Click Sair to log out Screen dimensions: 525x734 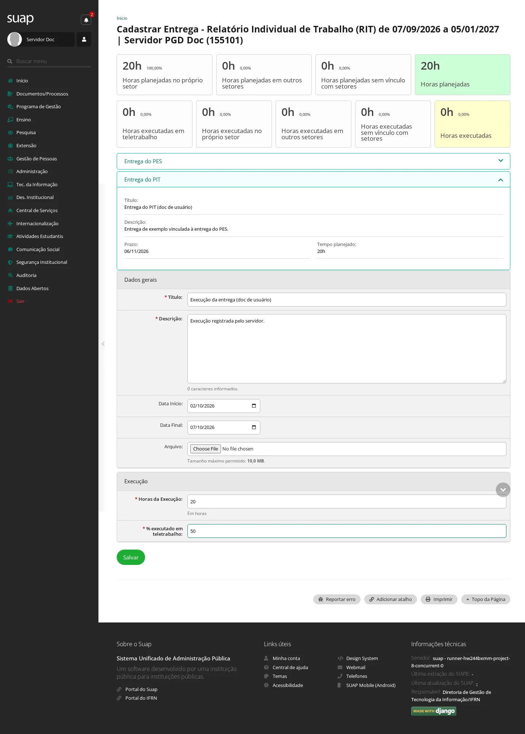(x=20, y=301)
